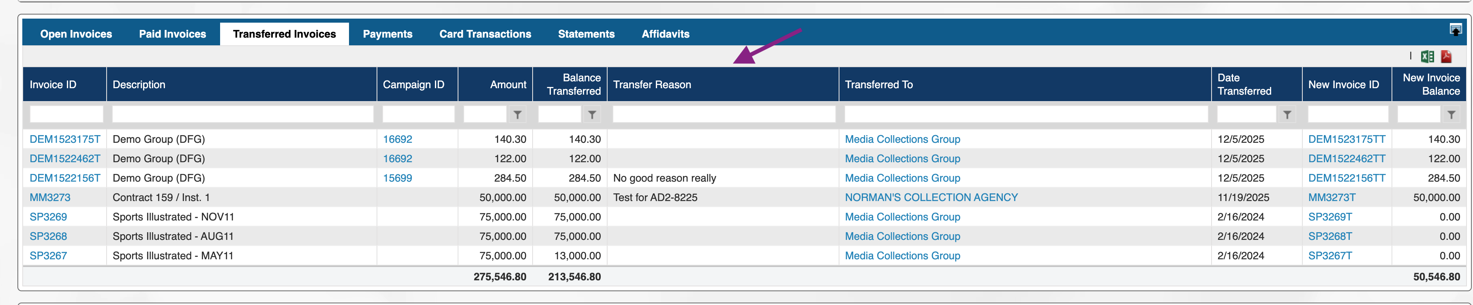Open campaign 15699 link
The height and width of the screenshot is (305, 1473).
click(397, 178)
